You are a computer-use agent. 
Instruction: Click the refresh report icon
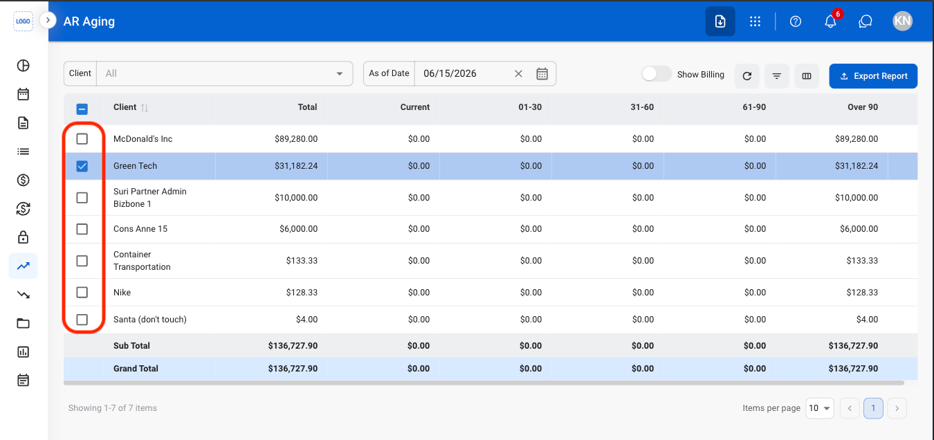click(747, 76)
